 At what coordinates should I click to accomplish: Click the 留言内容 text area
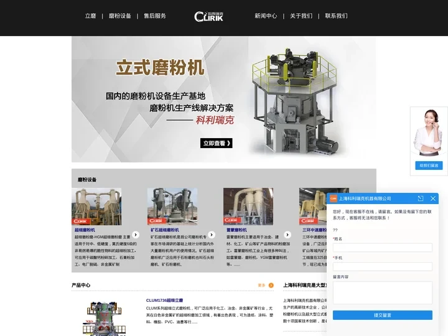(383, 292)
